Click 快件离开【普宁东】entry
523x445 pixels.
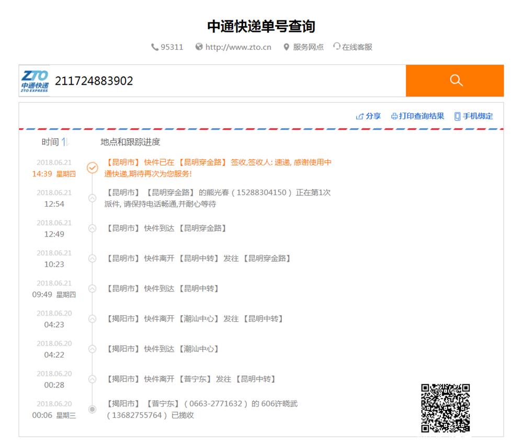(191, 379)
